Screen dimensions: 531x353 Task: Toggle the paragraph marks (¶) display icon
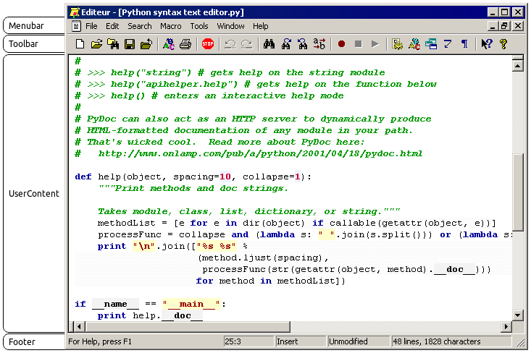[x=464, y=44]
